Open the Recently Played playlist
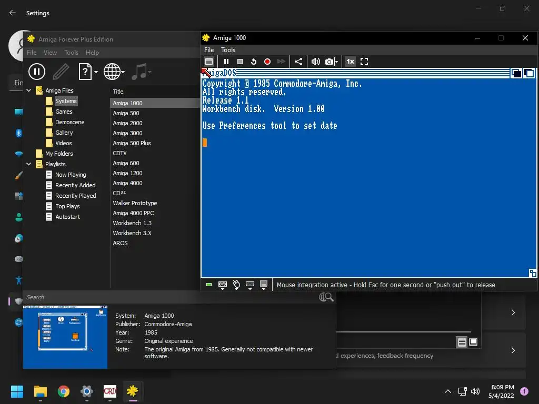This screenshot has width=539, height=404. (76, 196)
